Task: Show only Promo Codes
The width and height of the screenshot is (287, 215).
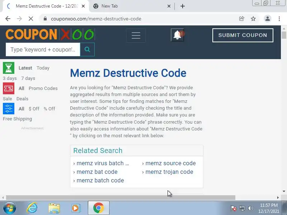Action: point(43,88)
